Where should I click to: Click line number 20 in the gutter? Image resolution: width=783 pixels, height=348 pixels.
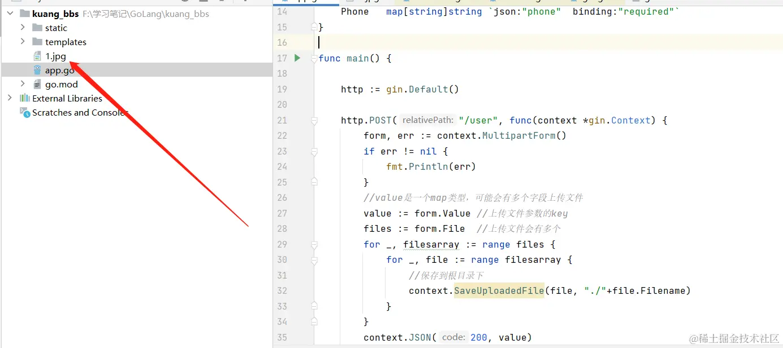[282, 105]
